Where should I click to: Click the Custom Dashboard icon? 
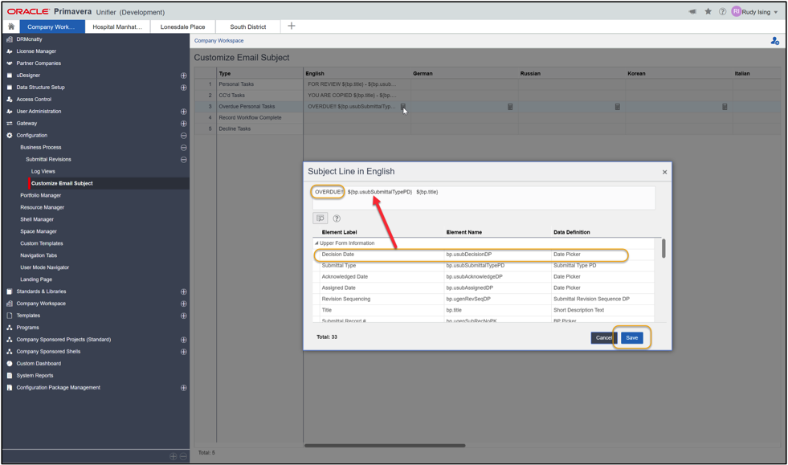pos(10,364)
